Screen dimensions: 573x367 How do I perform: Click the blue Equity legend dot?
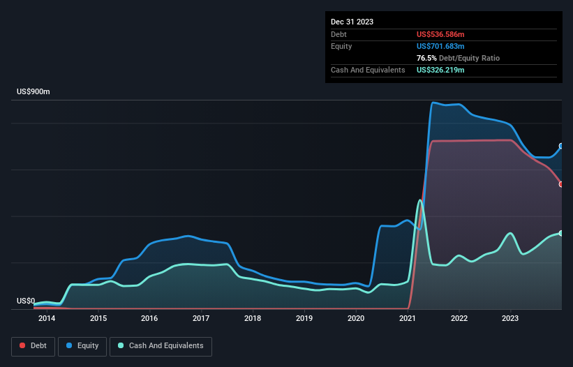69,345
